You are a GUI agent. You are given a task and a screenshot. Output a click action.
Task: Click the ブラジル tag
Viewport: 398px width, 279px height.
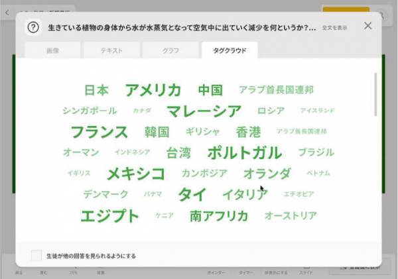coord(316,152)
